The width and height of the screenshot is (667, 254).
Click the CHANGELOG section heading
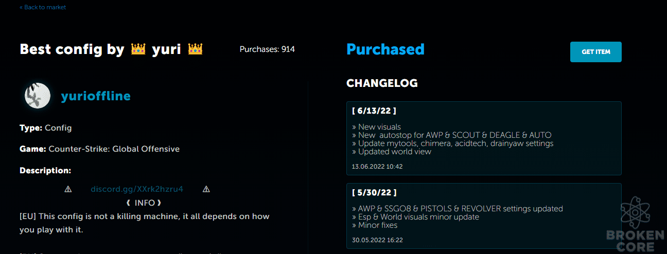click(x=382, y=83)
